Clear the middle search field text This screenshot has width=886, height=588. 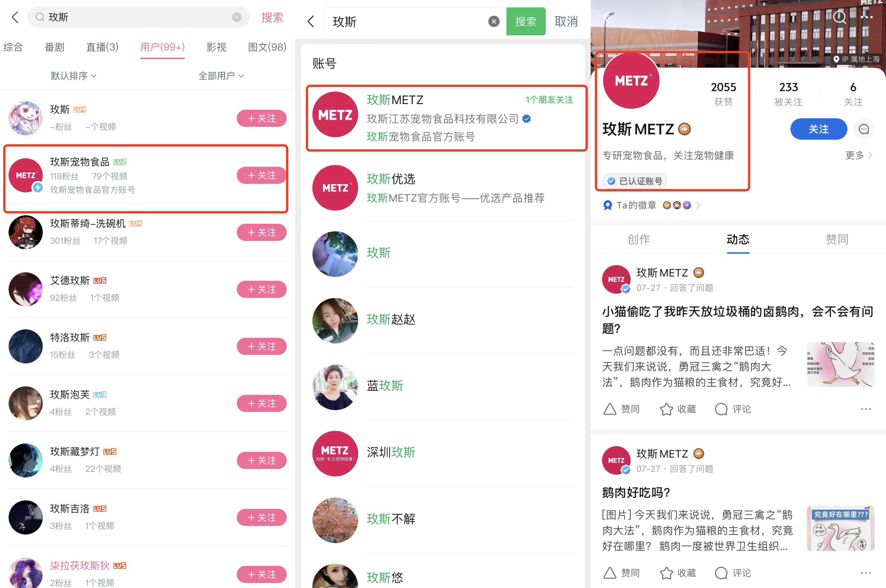[x=494, y=22]
